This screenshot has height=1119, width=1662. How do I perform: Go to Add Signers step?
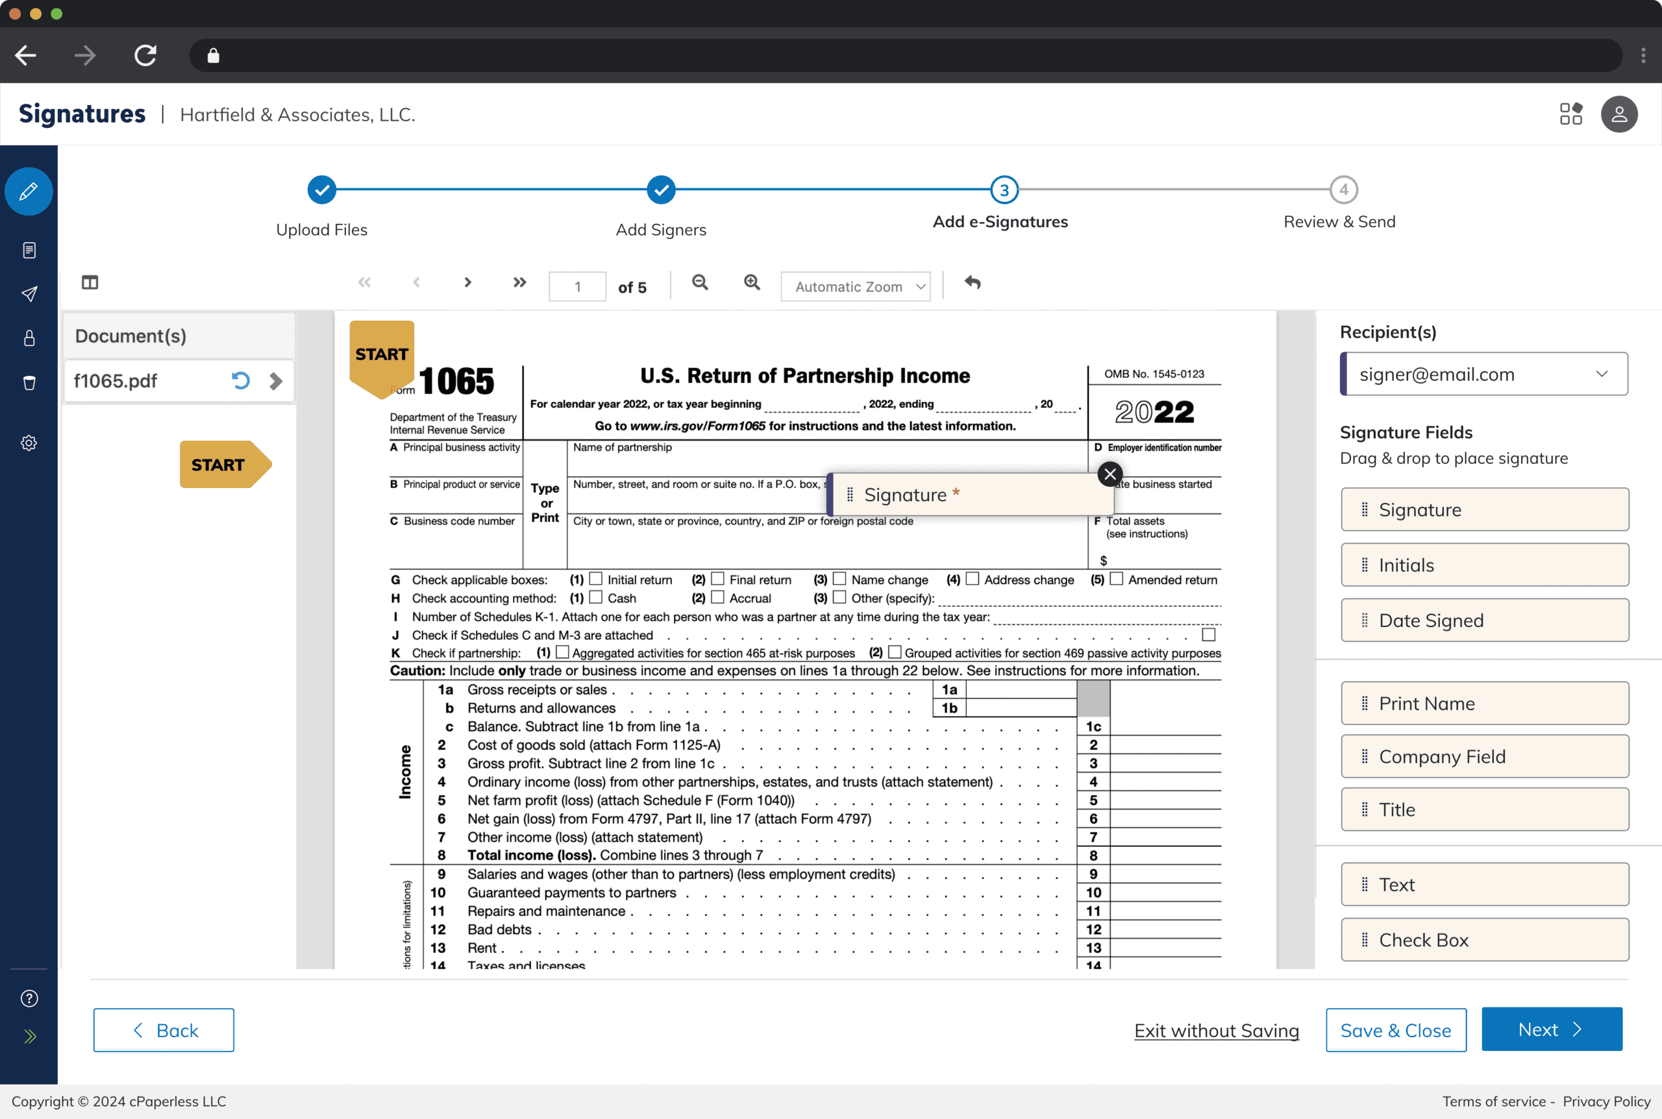click(x=661, y=190)
